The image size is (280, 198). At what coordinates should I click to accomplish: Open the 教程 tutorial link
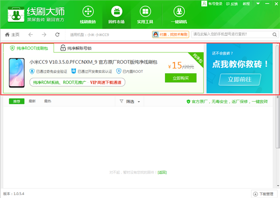[x=246, y=3]
